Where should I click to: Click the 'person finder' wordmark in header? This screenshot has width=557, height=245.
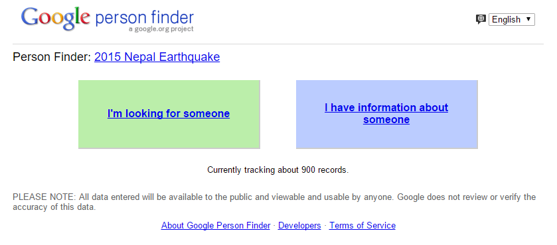(145, 18)
